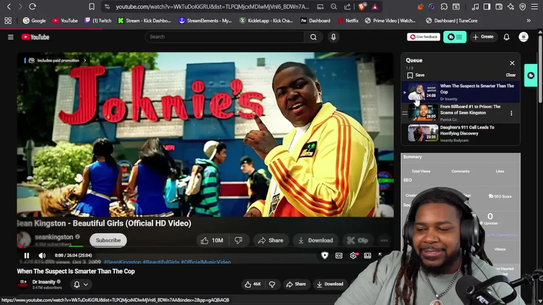
Task: Open the player settings gear
Action: point(353,255)
